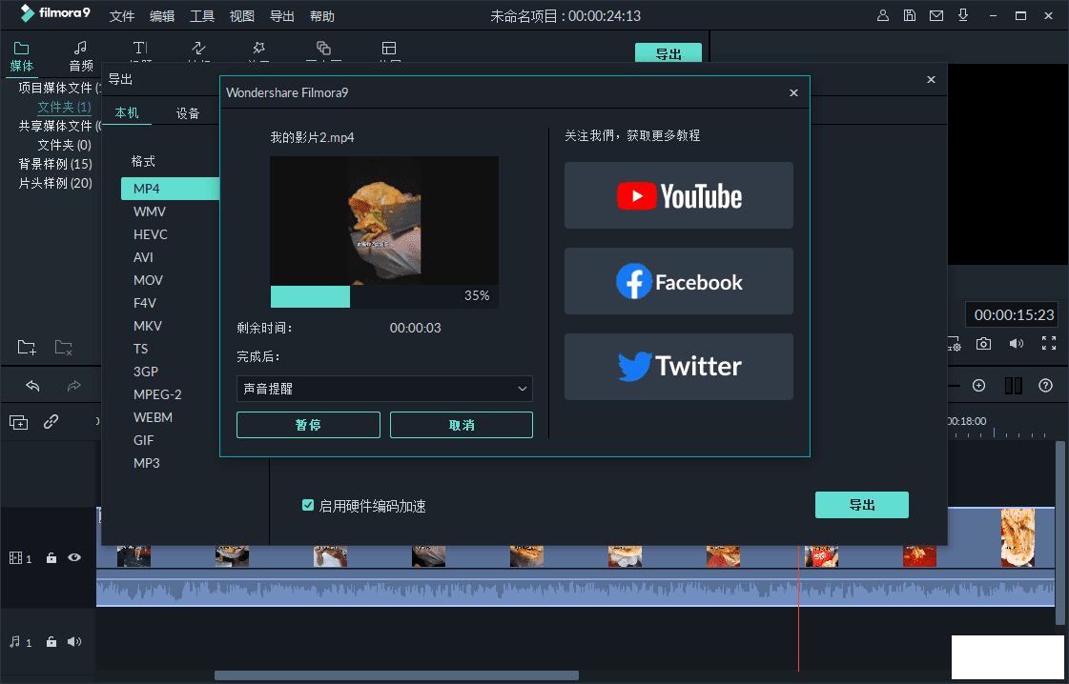
Task: Open the help question mark icon
Action: point(1046,386)
